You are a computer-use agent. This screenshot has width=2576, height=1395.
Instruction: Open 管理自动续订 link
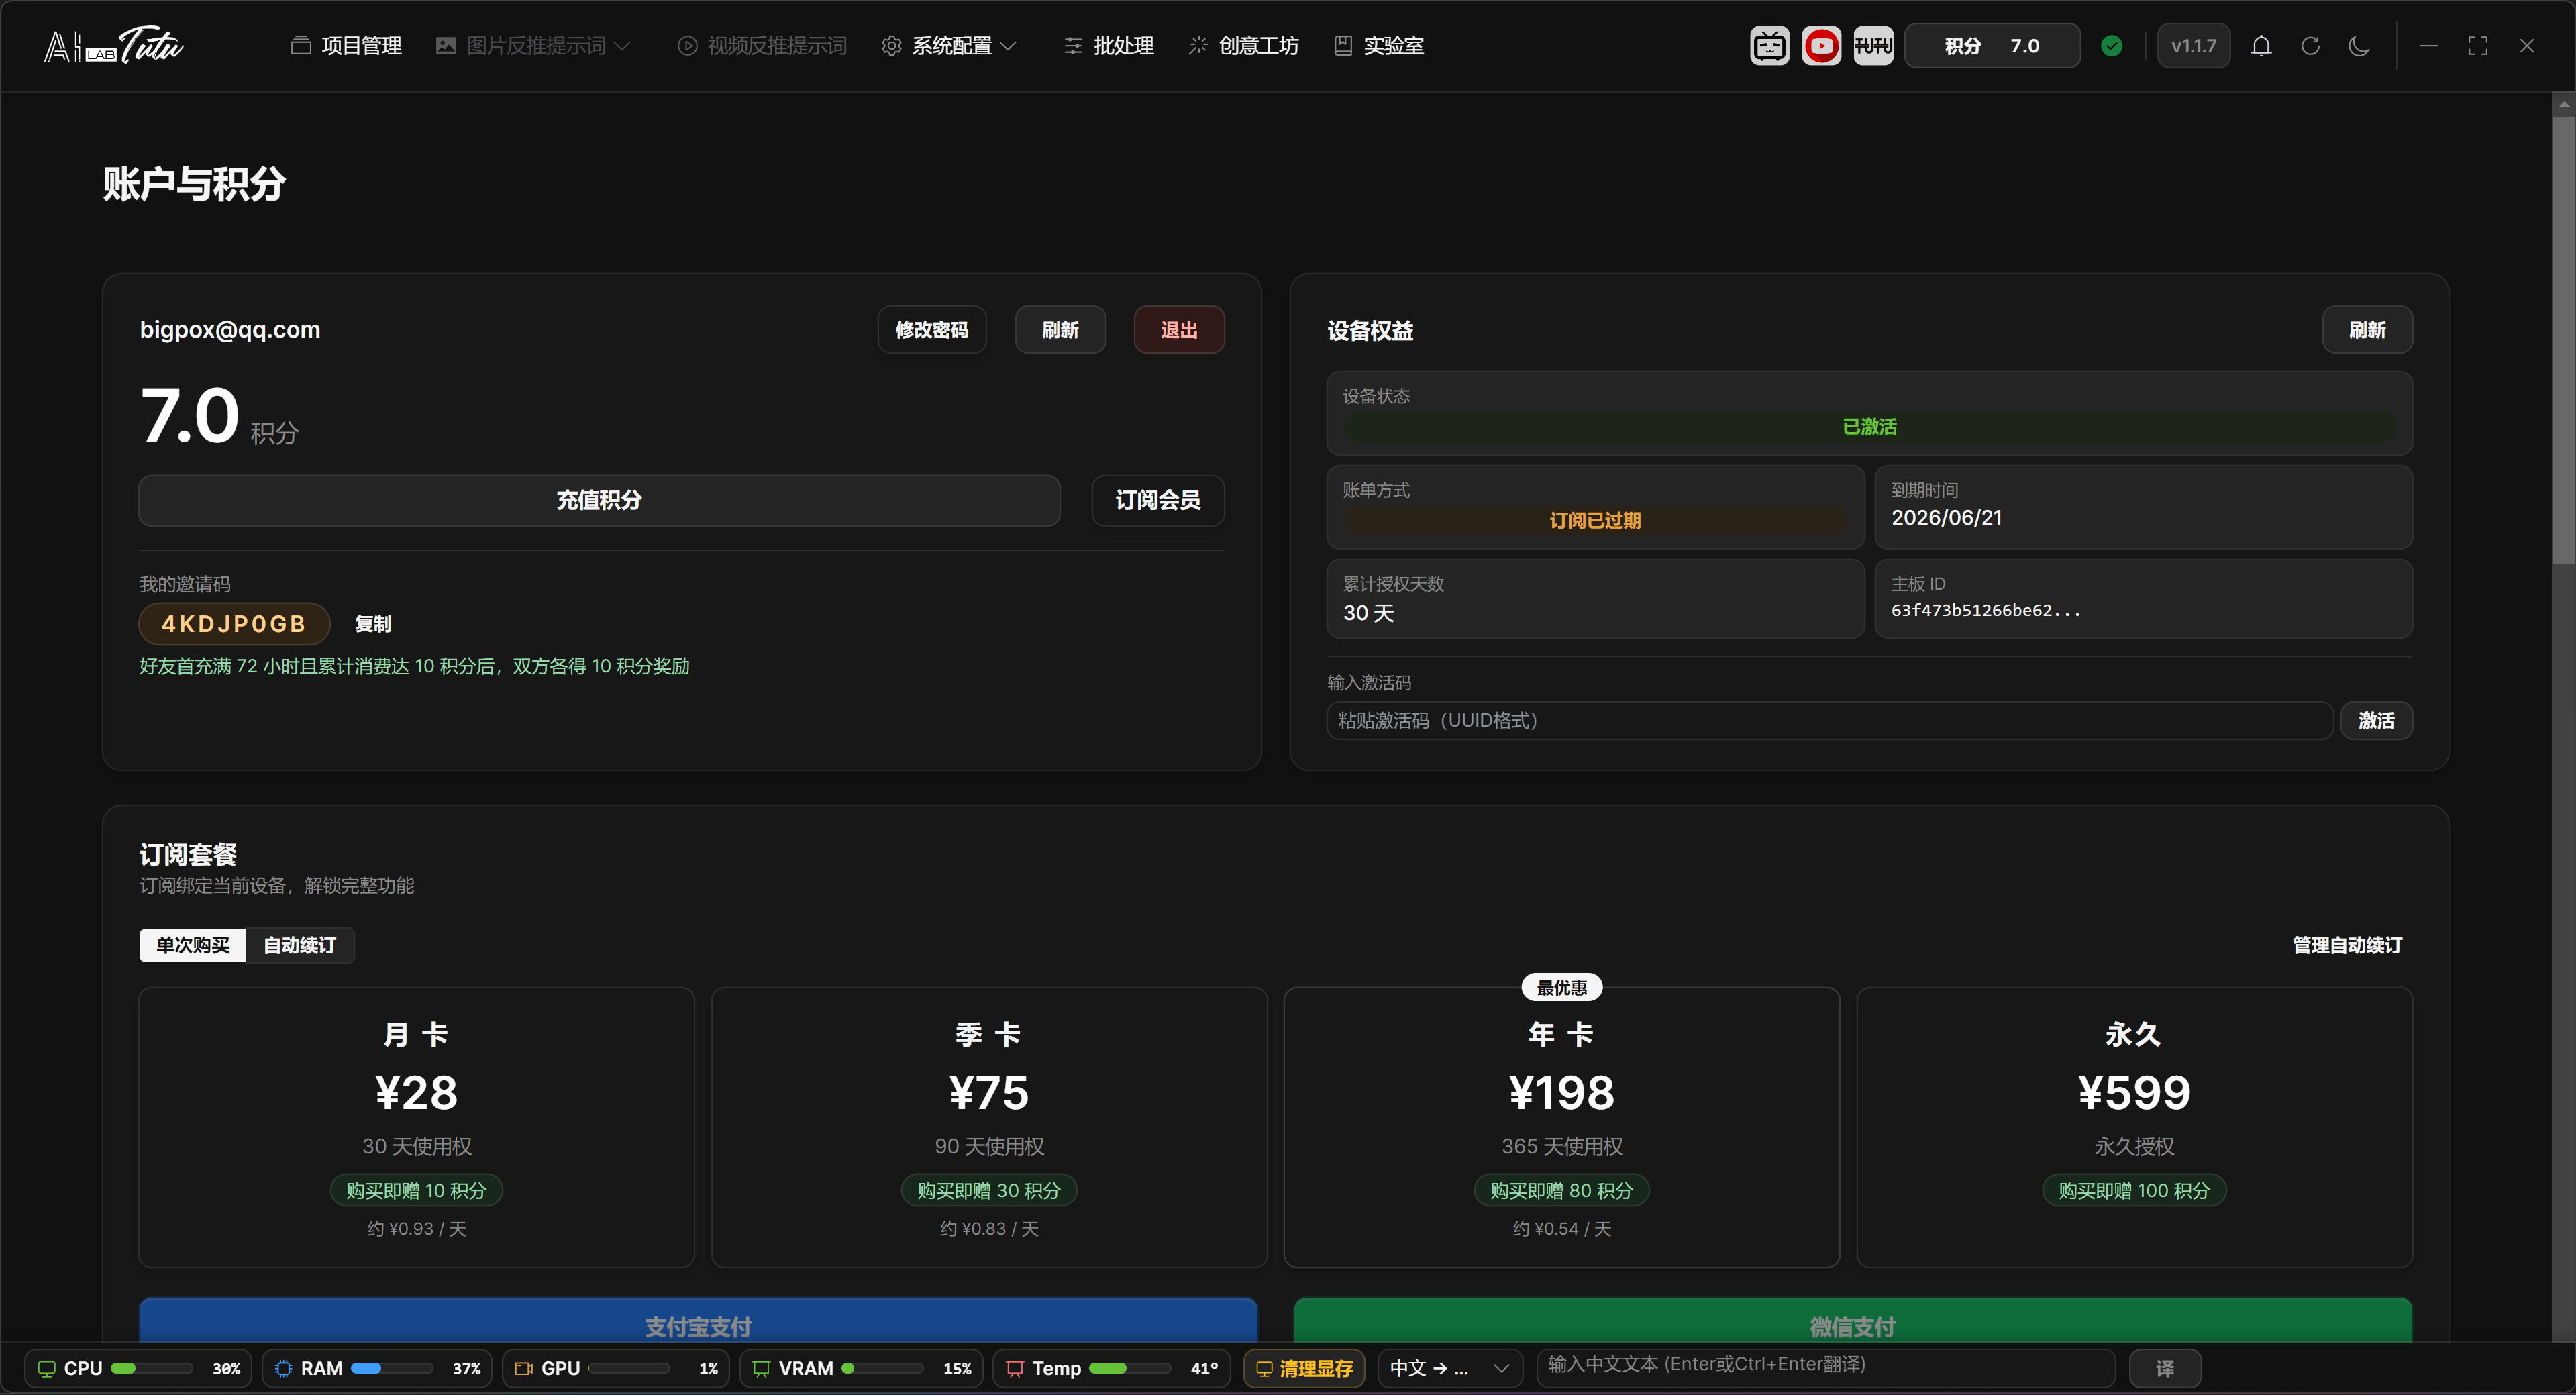coord(2347,945)
